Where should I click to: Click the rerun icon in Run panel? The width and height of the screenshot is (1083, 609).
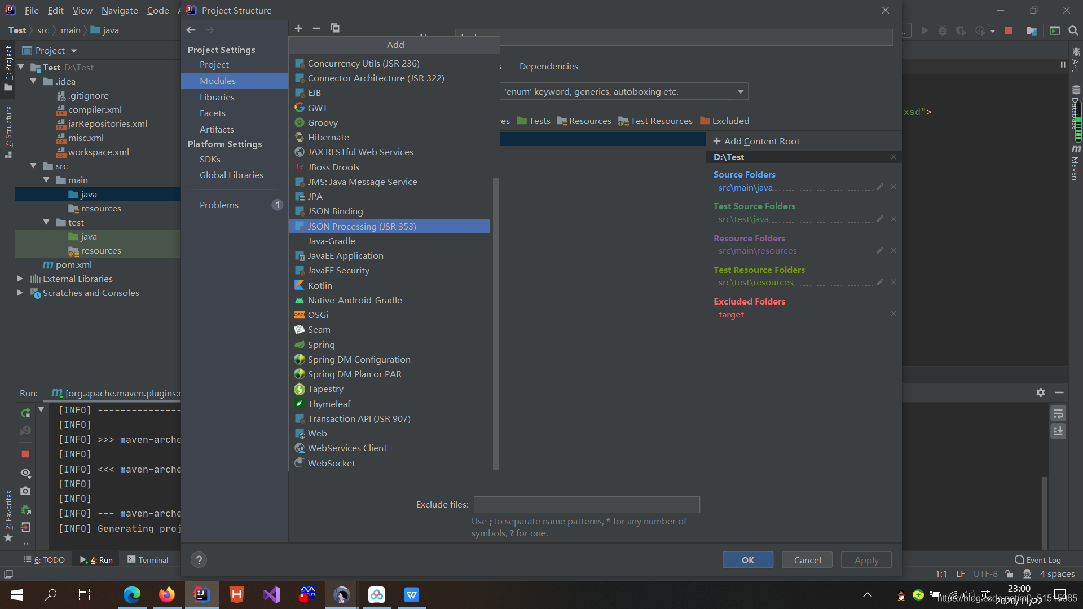[x=25, y=413]
